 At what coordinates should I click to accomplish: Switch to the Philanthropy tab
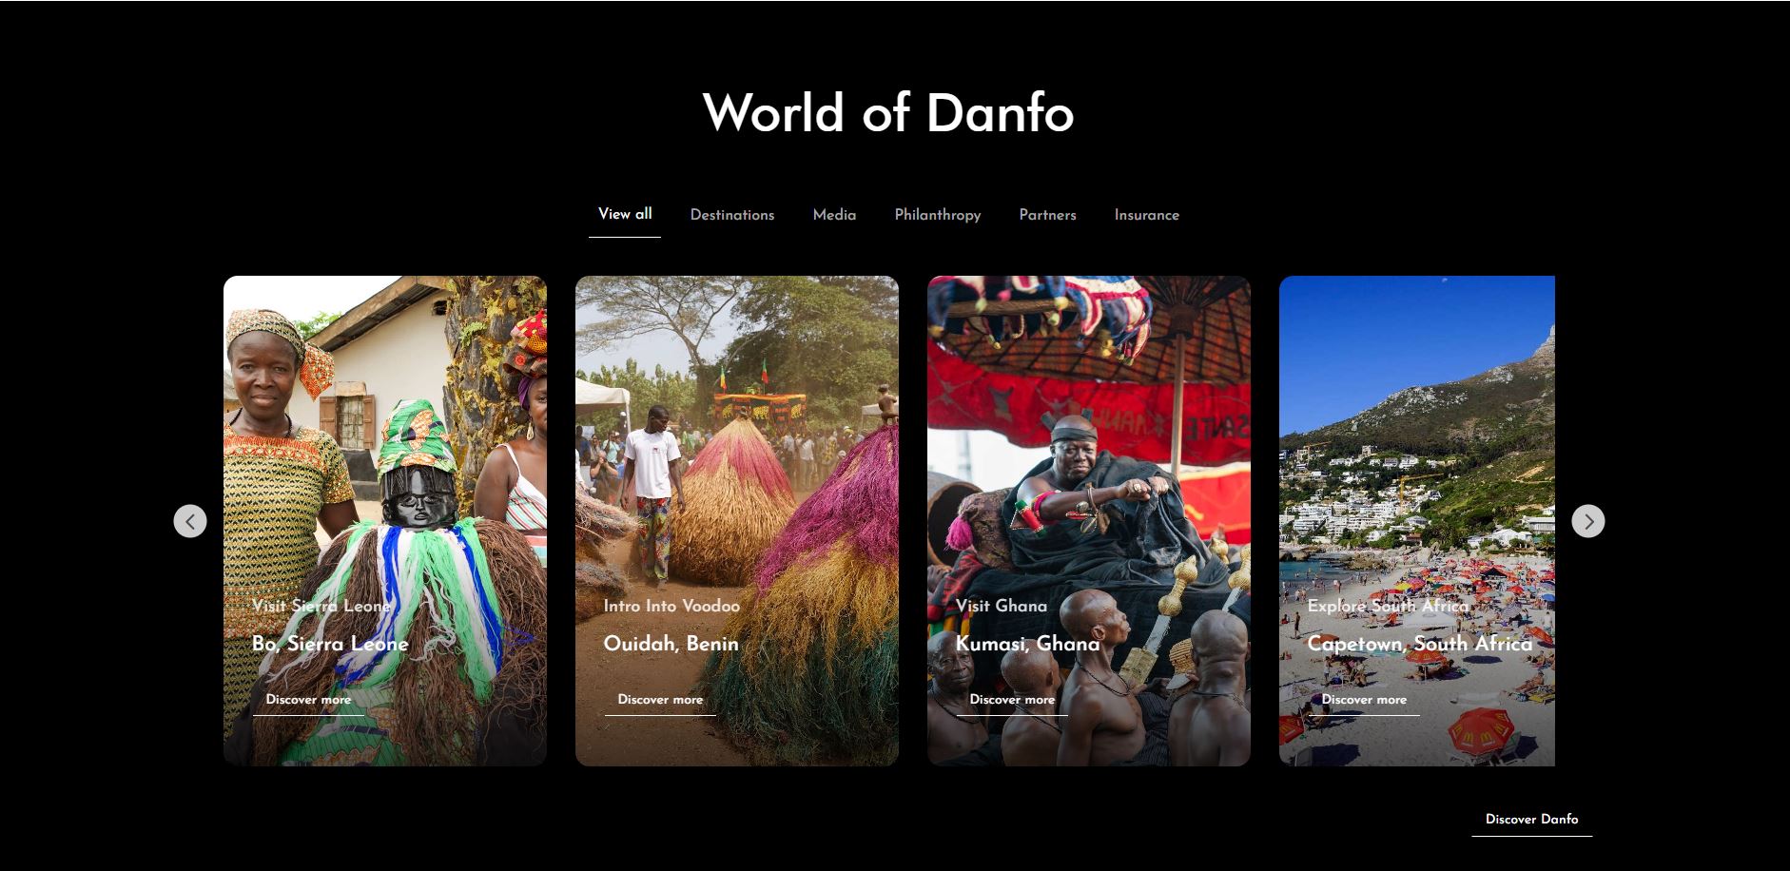pos(938,215)
